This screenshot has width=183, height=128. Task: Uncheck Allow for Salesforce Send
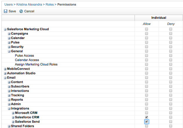pos(147,122)
